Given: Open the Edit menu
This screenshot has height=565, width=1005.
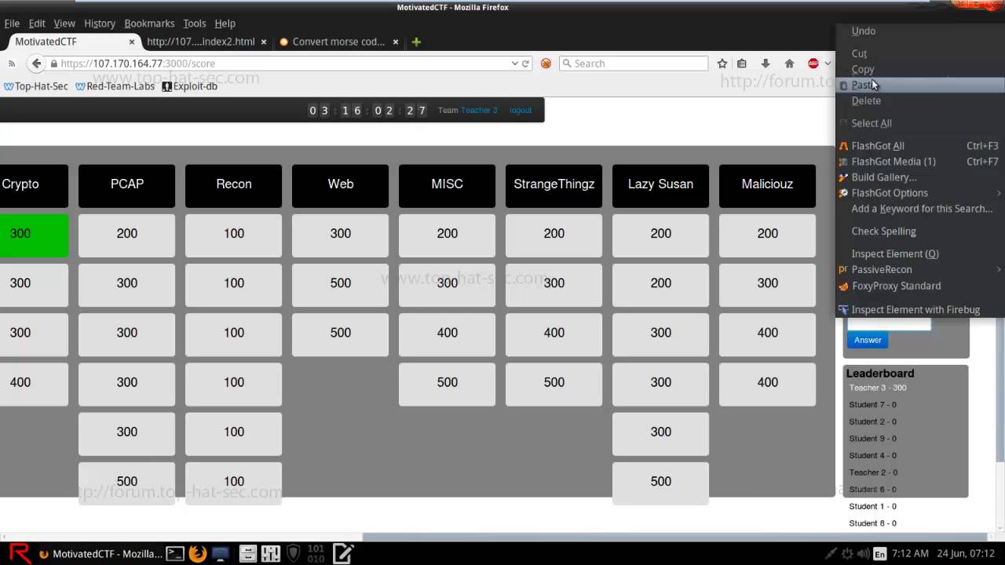Looking at the screenshot, I should [x=37, y=24].
